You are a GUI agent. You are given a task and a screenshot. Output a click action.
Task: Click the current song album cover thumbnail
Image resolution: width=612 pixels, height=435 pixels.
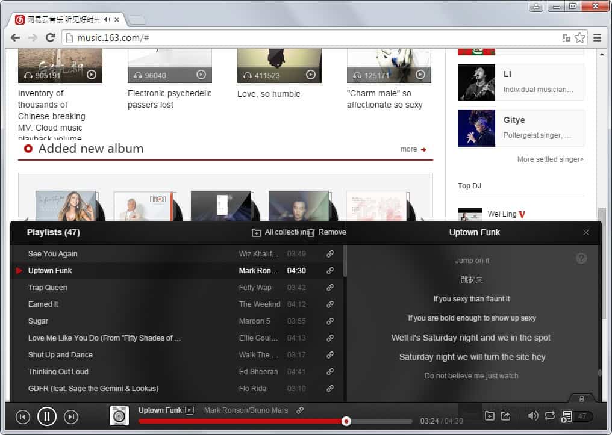(119, 416)
